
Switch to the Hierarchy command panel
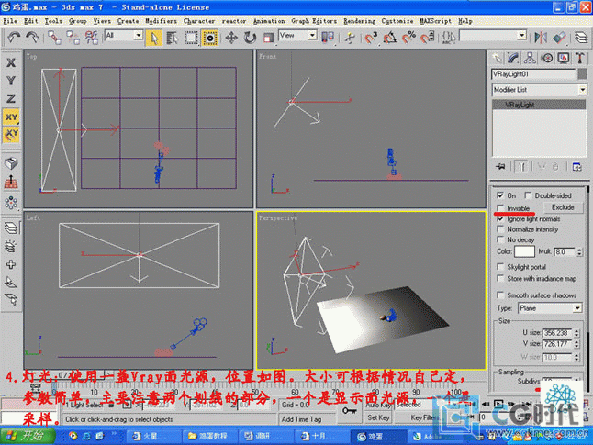[530, 58]
